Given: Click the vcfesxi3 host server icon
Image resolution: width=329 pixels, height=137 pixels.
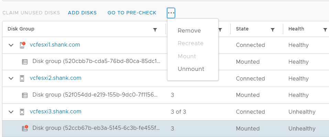Looking at the screenshot, I should point(22,112).
